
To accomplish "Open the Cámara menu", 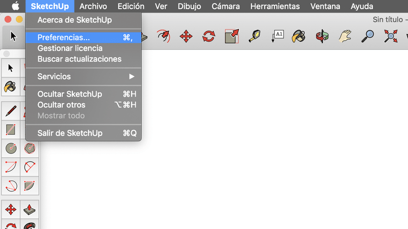I will tap(225, 6).
